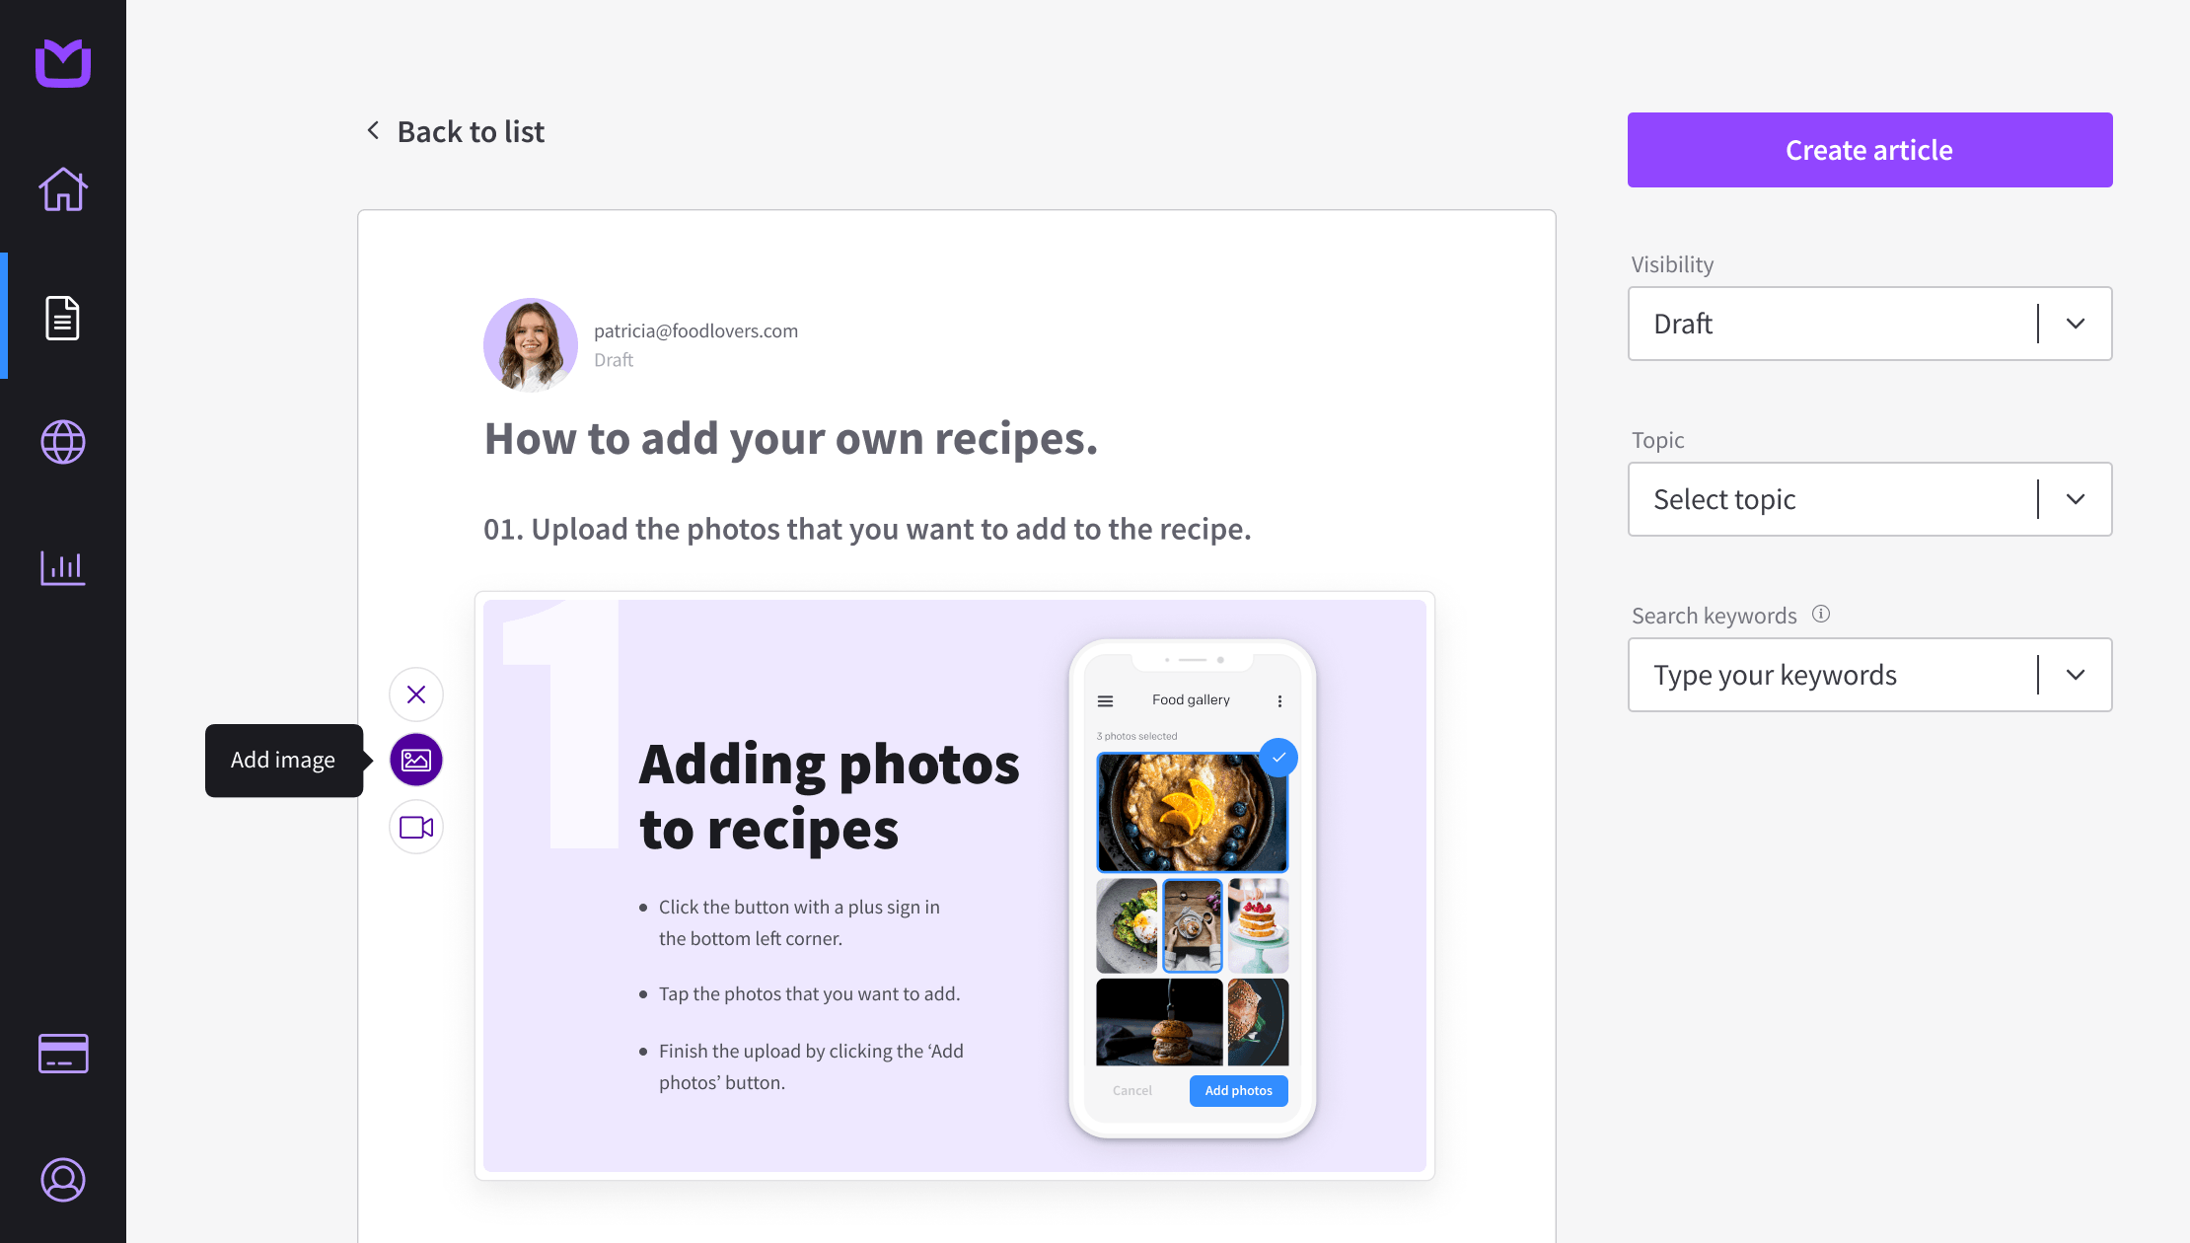Click the Documents/Articles icon
Screen dimensions: 2190x1243
[63, 316]
